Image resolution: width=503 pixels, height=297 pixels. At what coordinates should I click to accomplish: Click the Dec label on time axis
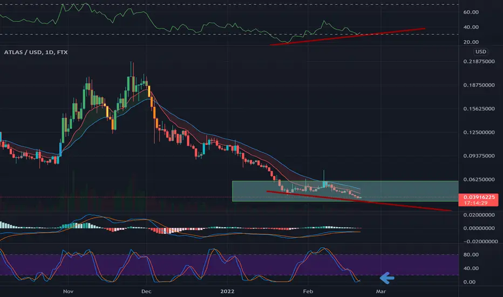click(x=146, y=292)
